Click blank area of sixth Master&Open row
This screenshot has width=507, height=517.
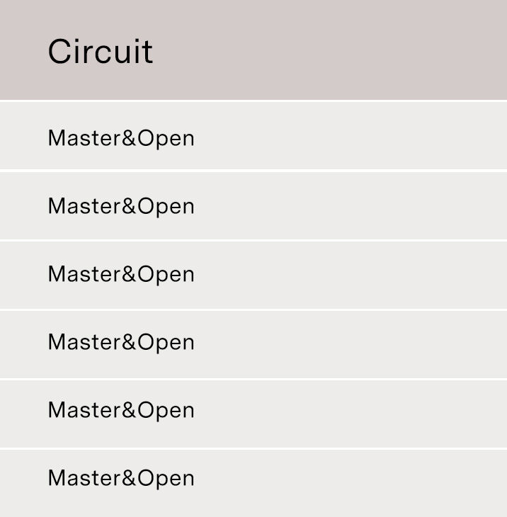[x=349, y=484]
